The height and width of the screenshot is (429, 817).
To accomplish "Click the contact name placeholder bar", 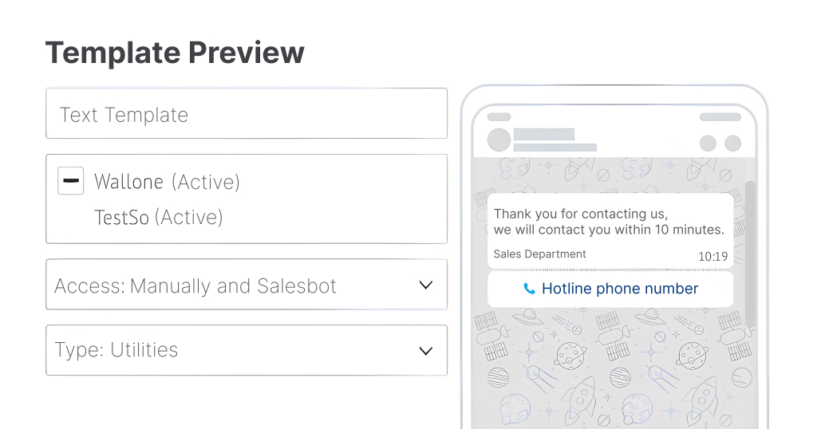I will 544,134.
